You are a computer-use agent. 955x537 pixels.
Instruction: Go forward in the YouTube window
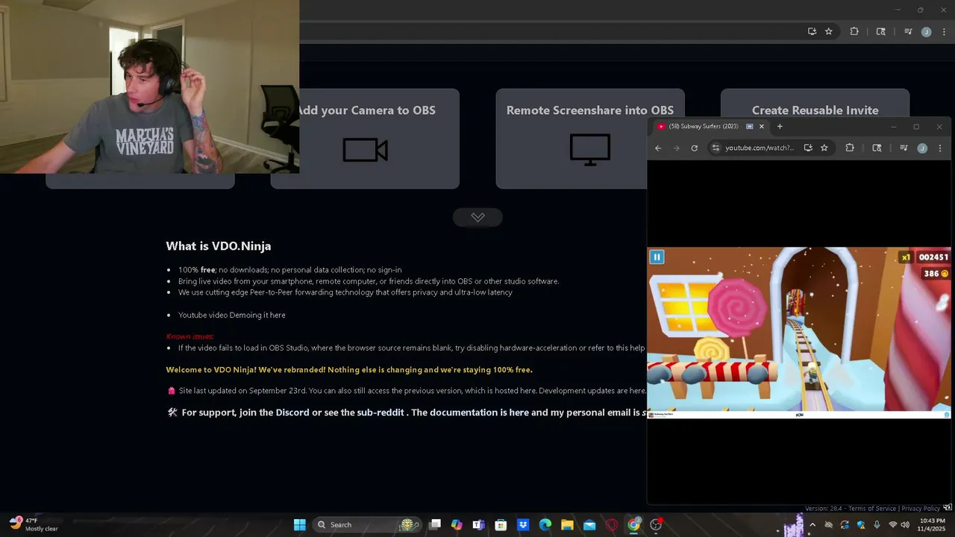(676, 148)
